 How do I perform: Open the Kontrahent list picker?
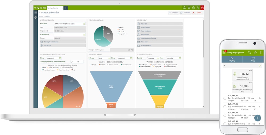click(x=84, y=24)
